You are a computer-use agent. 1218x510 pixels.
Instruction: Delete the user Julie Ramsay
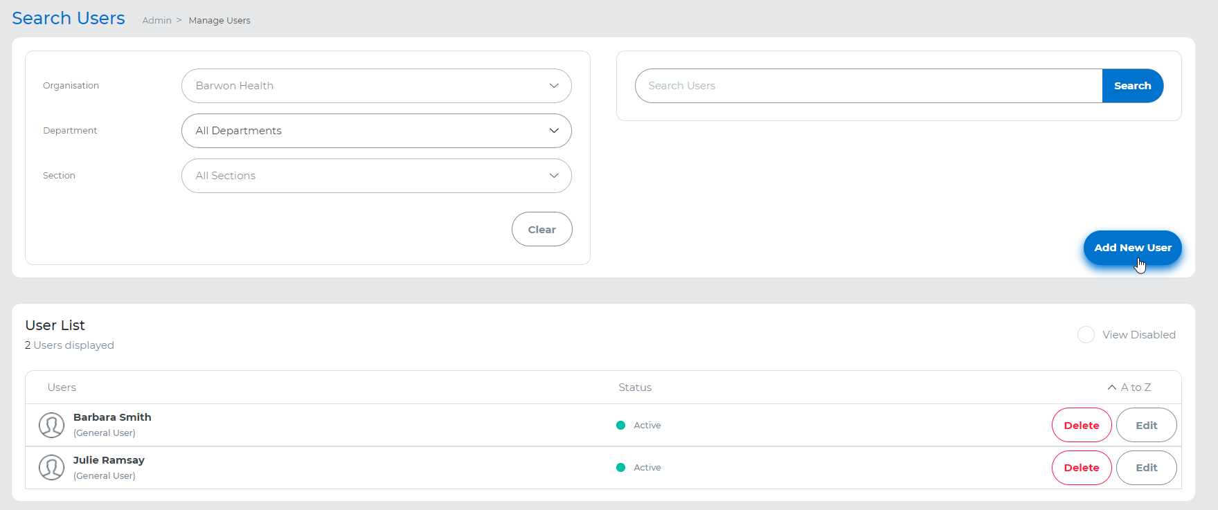point(1082,468)
